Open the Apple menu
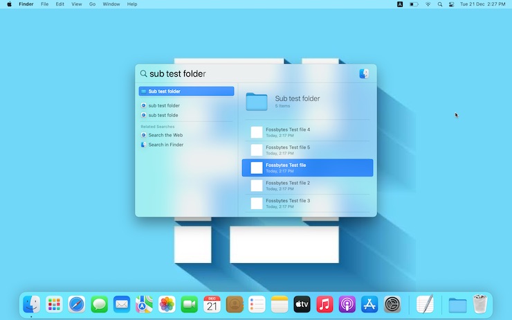 click(x=9, y=4)
